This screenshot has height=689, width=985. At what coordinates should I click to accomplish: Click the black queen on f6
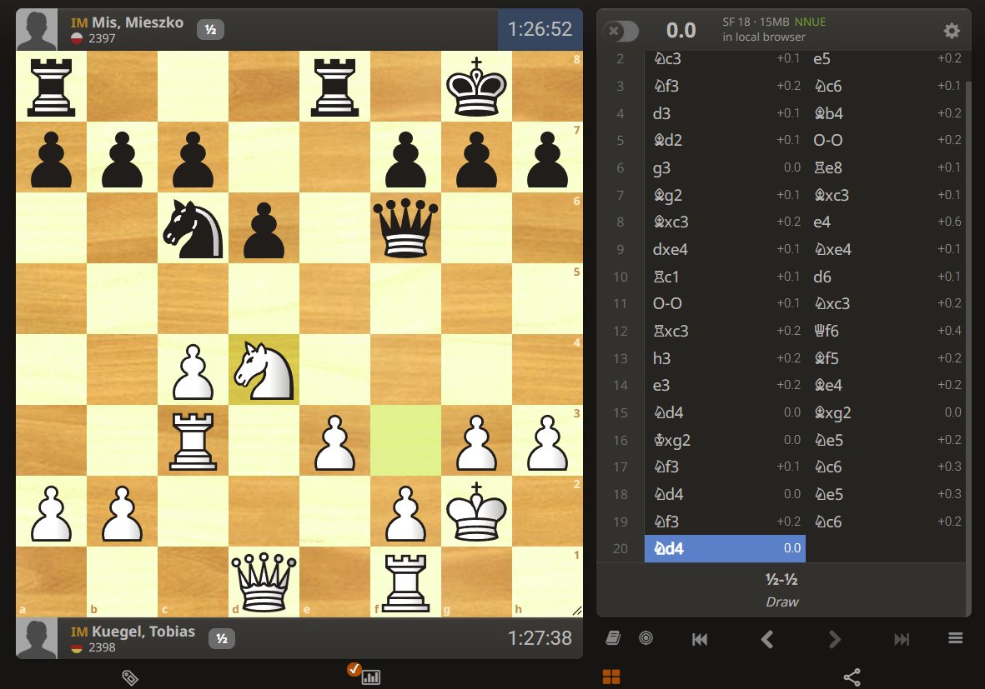tap(406, 227)
